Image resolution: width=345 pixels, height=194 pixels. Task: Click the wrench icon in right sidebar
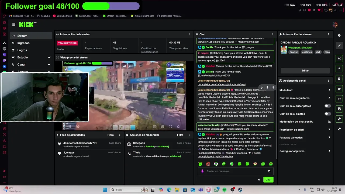coord(339,119)
